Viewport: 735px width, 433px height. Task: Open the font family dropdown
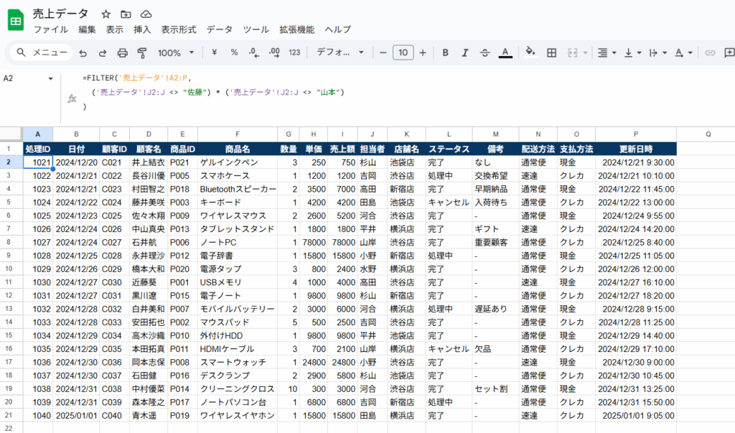click(x=340, y=52)
